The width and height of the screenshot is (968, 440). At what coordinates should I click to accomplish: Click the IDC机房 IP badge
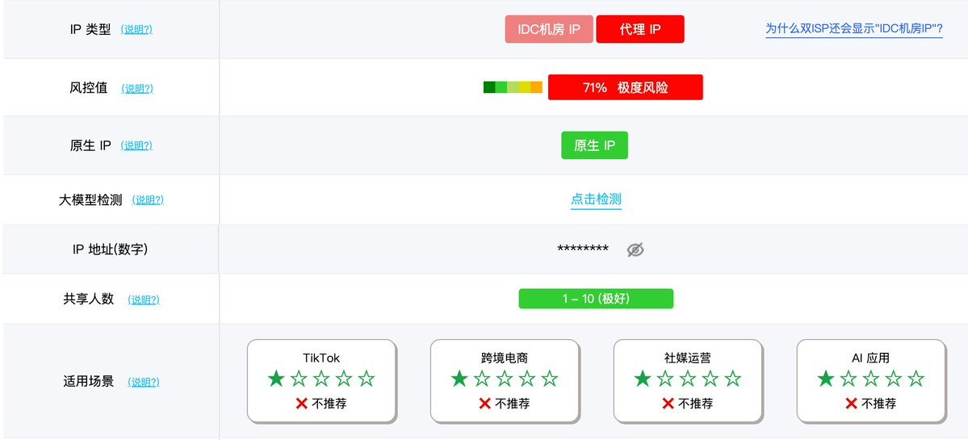549,29
